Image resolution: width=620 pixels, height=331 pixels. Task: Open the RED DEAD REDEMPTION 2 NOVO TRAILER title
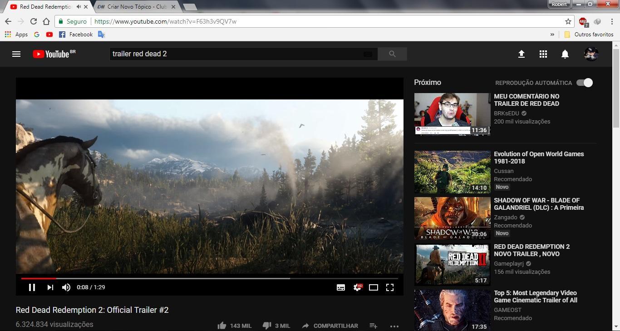pyautogui.click(x=531, y=250)
